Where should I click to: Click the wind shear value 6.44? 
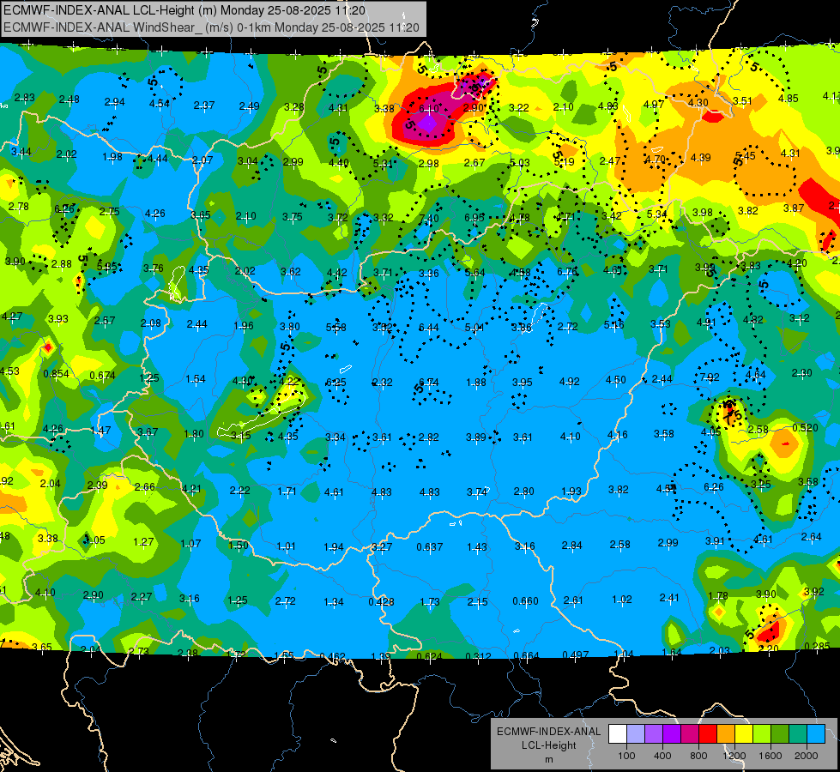pos(428,327)
